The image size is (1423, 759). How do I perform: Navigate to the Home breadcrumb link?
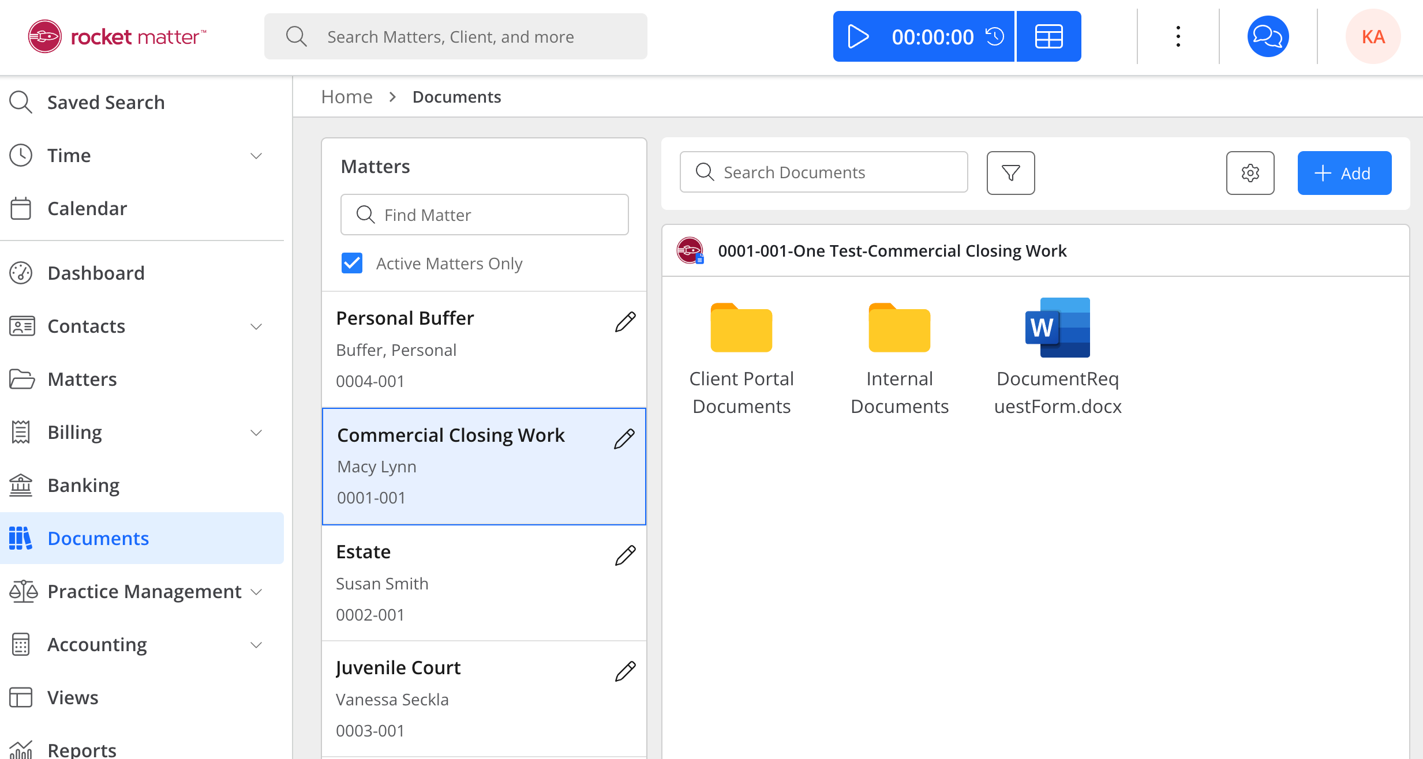click(347, 97)
